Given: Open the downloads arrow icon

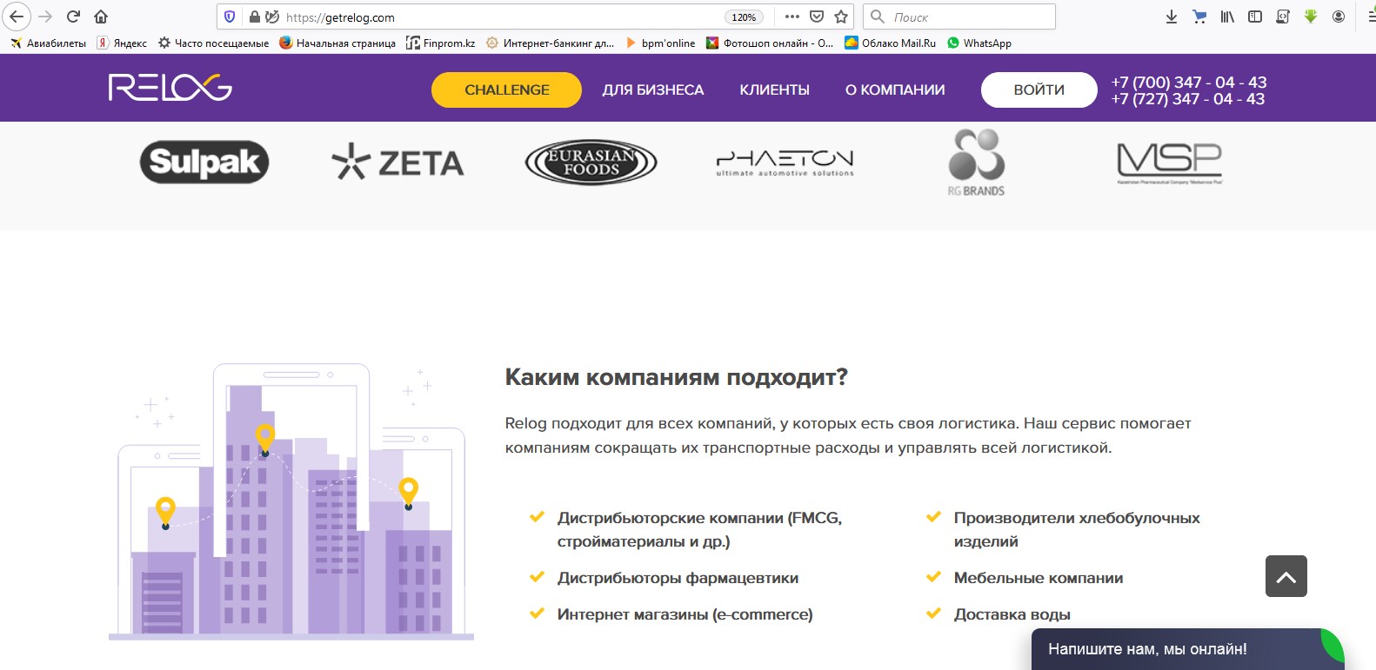Looking at the screenshot, I should click(x=1172, y=17).
